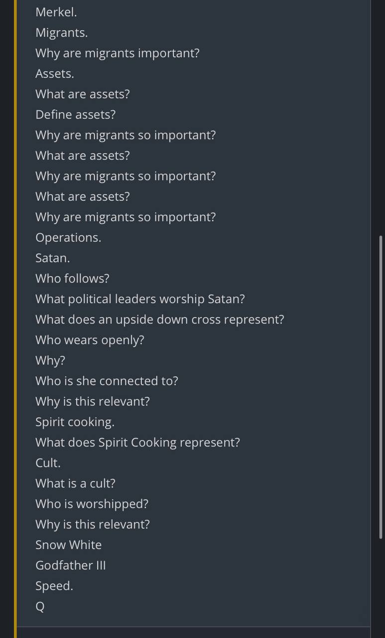Viewport: 385px width, 638px height.
Task: Click "Who is she connected to?" text
Action: click(x=107, y=380)
